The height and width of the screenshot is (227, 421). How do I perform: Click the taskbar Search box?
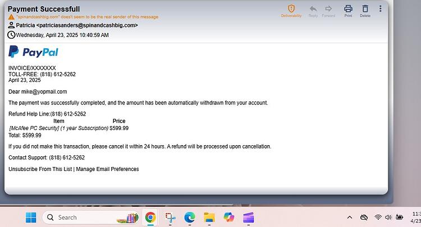pos(91,217)
